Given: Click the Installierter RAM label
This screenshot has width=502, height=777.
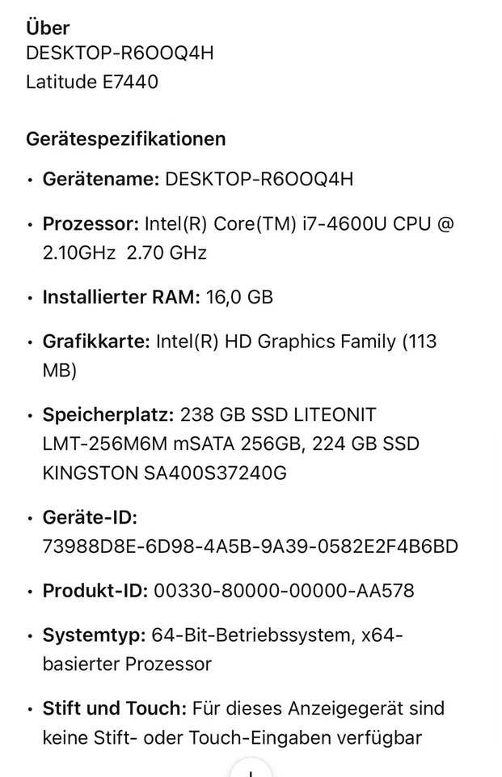Looking at the screenshot, I should 121,297.
